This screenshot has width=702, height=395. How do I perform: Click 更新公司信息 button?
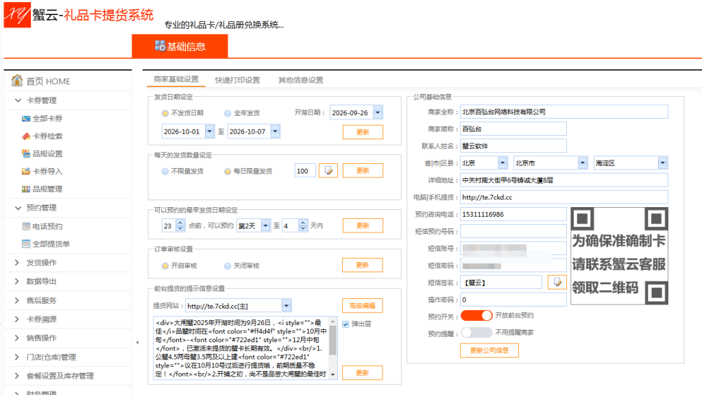[x=489, y=350]
